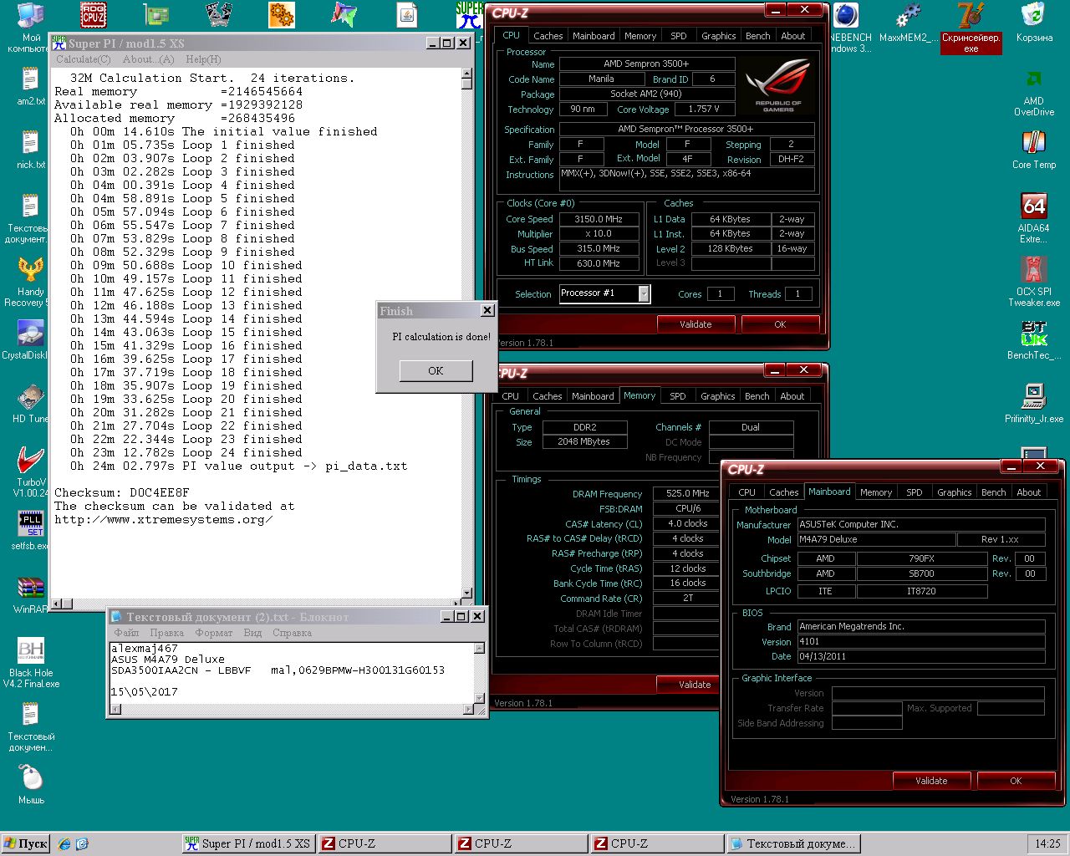
Task: Open the Bench tab in the top CPU-Z window
Action: point(757,36)
